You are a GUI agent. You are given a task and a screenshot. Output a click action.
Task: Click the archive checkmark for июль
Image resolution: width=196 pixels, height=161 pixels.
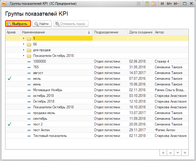(x=9, y=78)
